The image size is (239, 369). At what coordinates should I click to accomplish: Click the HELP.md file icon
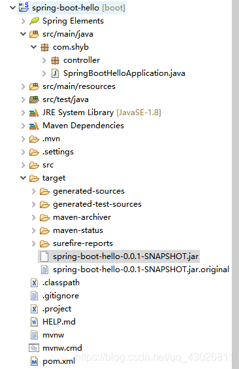pos(34,322)
